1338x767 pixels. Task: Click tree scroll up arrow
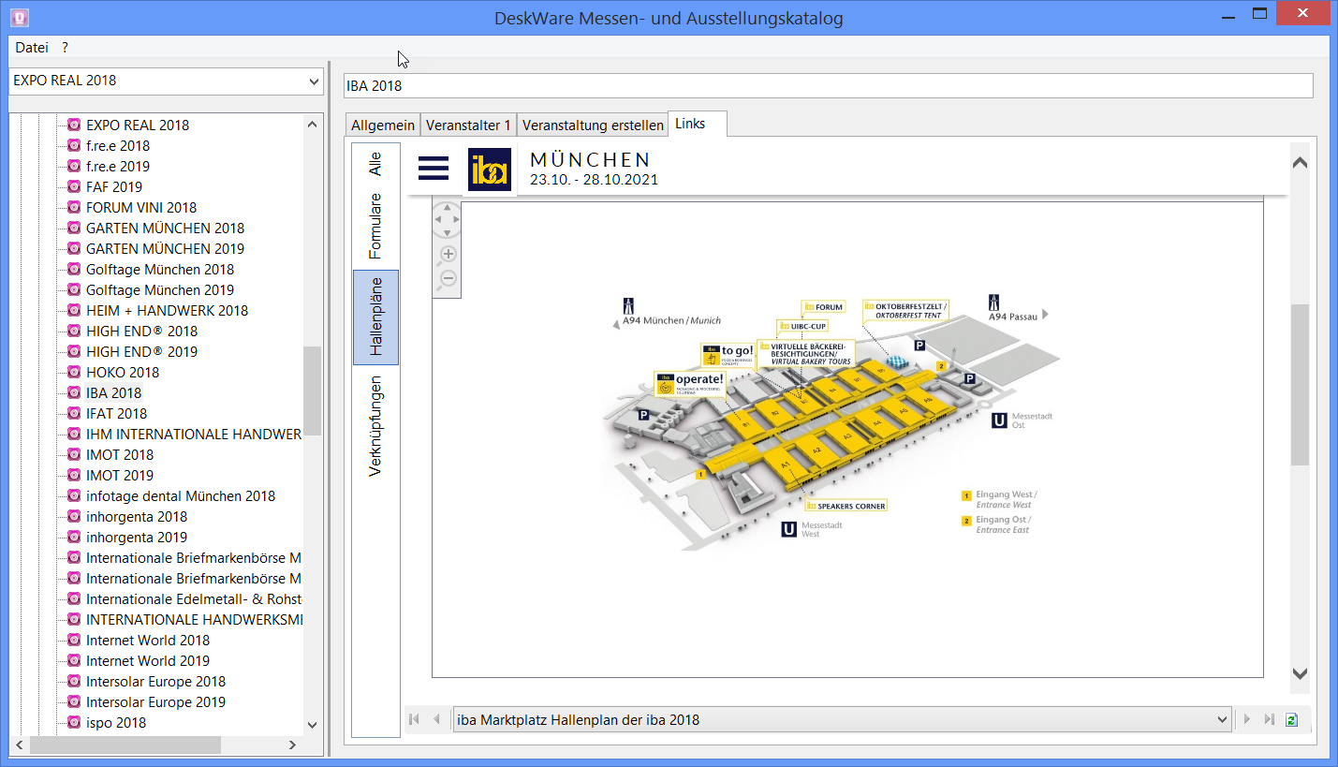313,124
